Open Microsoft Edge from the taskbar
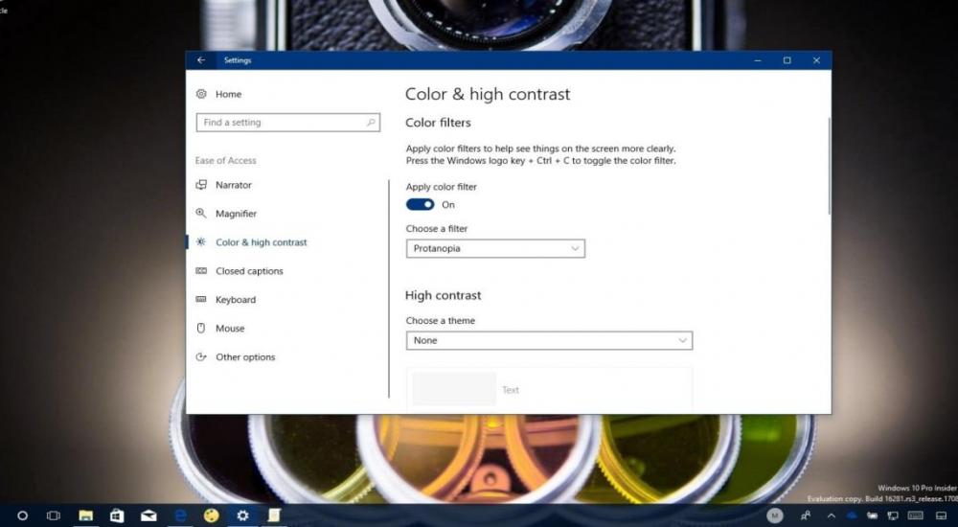The image size is (958, 527). 179,516
